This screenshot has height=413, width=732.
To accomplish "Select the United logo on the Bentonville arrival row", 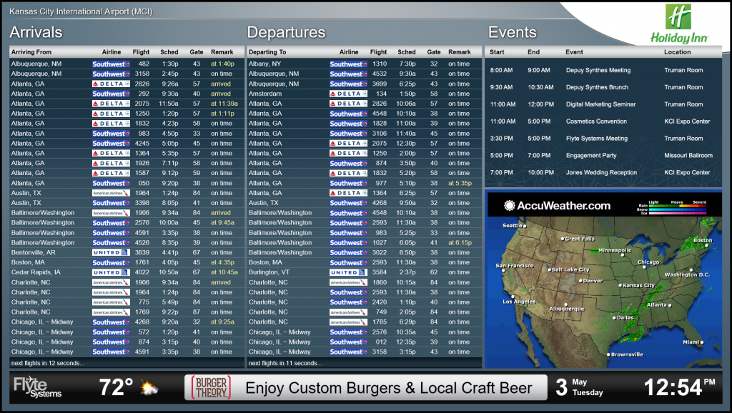I will click(x=109, y=252).
